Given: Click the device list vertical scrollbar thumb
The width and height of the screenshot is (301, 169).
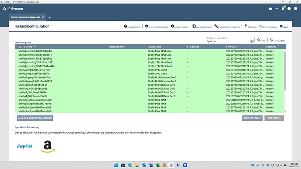Looking at the screenshot, I should click(x=285, y=71).
